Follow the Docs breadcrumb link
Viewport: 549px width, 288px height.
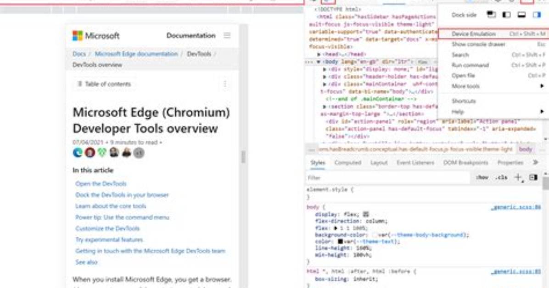coord(79,54)
